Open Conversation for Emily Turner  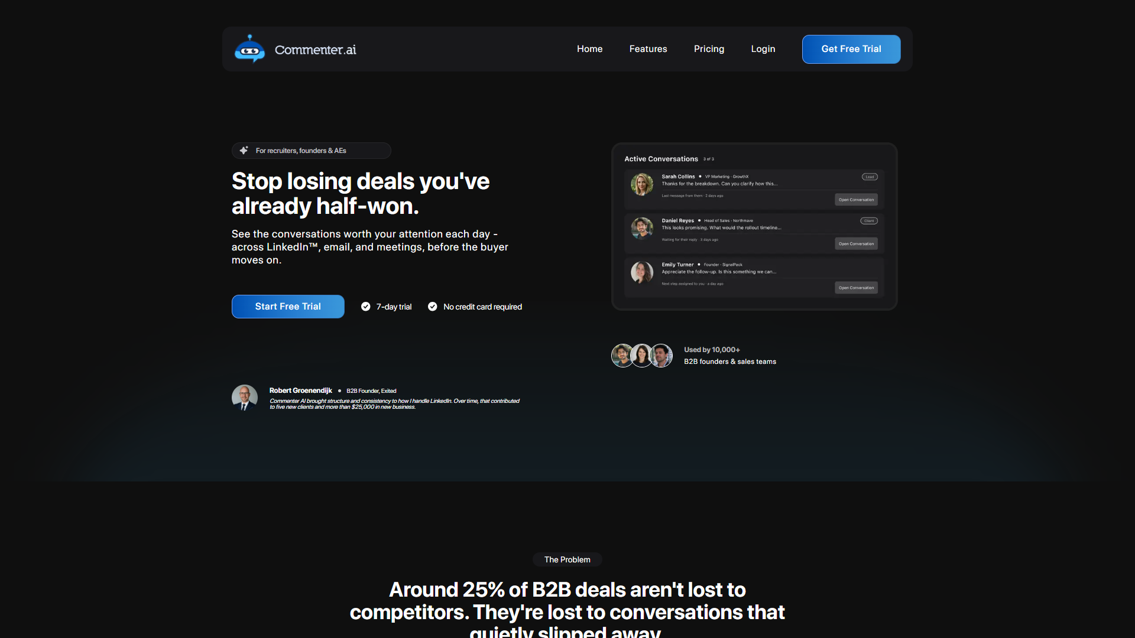[856, 288]
